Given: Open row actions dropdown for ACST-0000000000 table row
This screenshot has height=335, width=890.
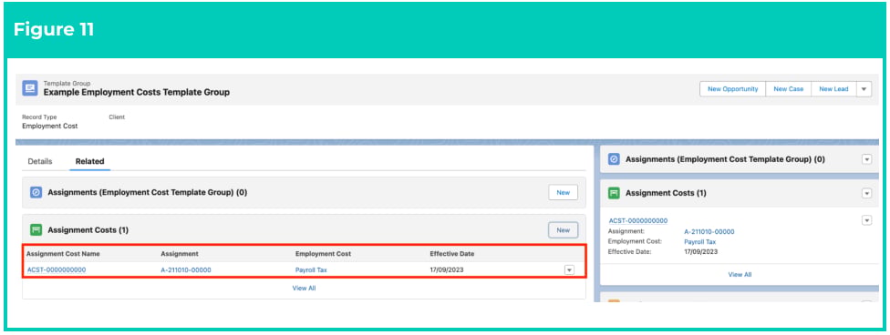Looking at the screenshot, I should [569, 269].
